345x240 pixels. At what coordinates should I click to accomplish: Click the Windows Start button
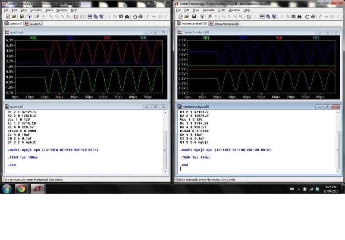click(x=7, y=189)
